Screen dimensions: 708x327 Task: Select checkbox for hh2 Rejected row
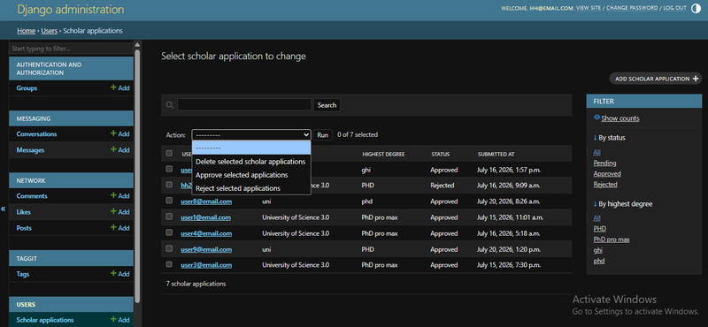[x=169, y=185]
